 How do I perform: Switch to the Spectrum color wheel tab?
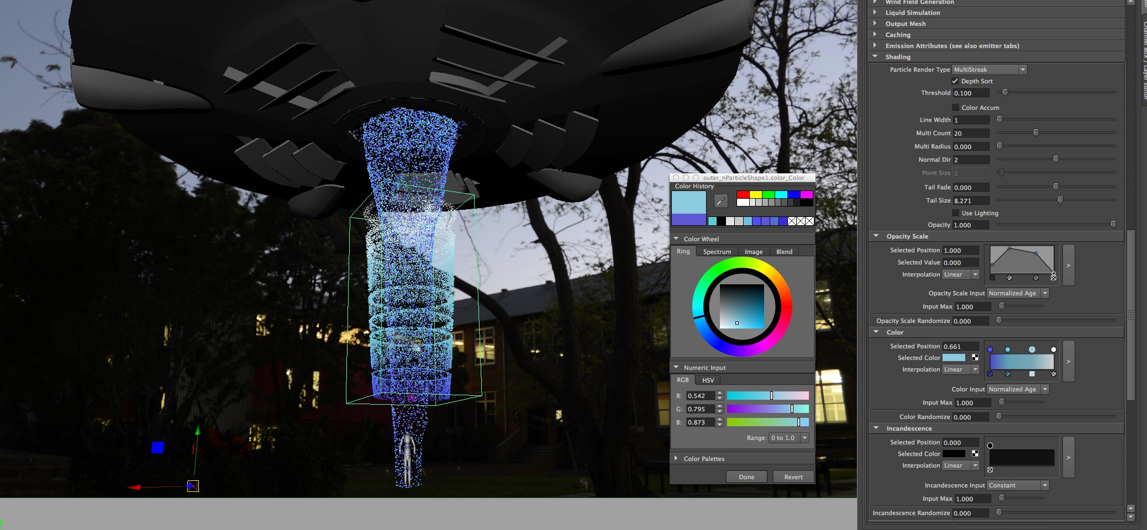(x=717, y=252)
